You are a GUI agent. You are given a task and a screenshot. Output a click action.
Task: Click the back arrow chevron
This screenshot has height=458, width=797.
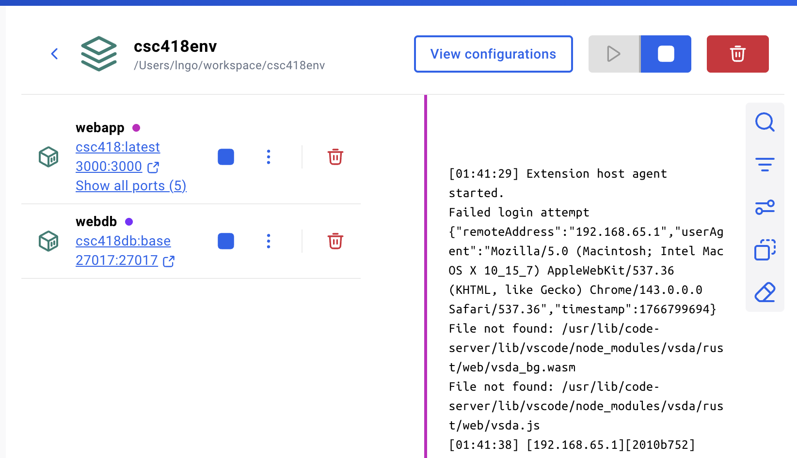coord(55,54)
